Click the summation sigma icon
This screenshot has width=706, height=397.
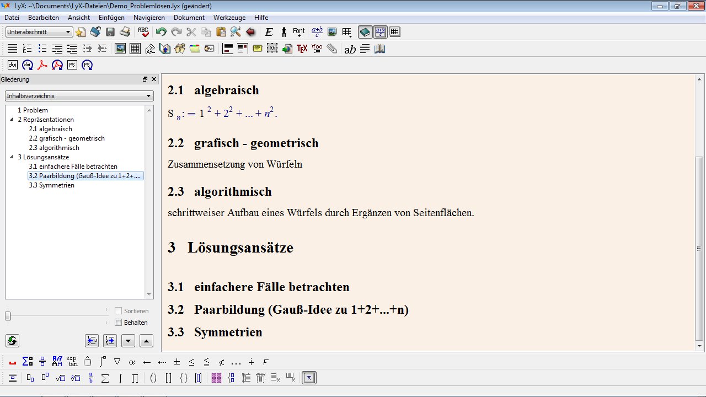(105, 378)
